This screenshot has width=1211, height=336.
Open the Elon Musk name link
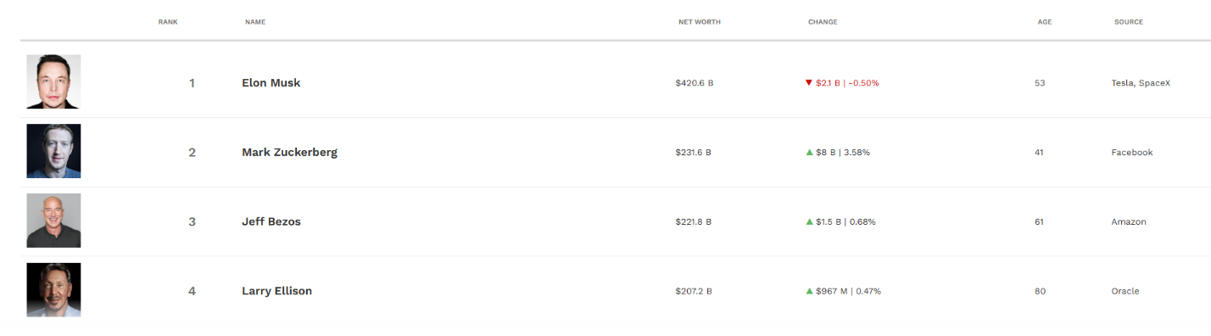point(271,83)
